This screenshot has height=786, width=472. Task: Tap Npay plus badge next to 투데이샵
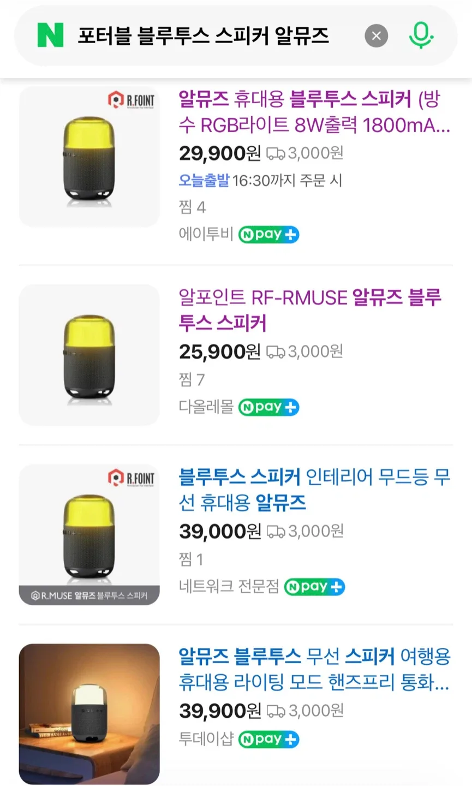268,739
